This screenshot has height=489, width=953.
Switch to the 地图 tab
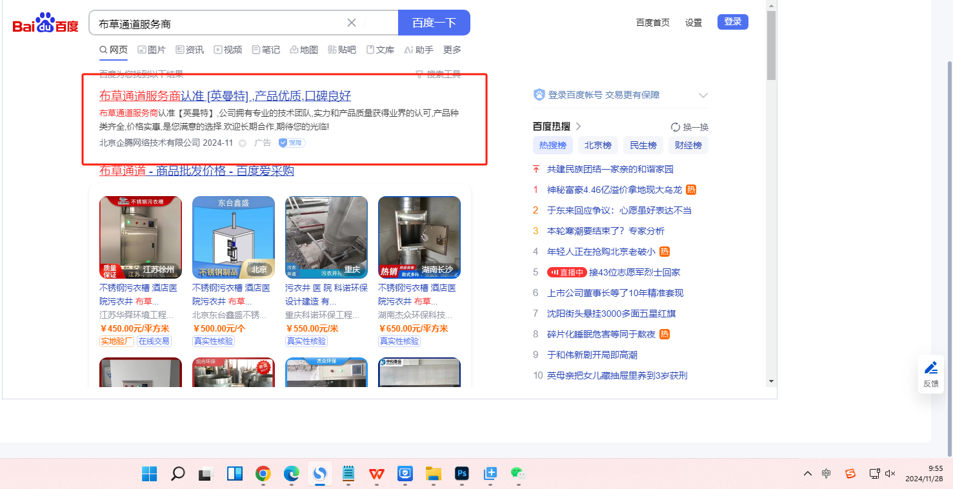click(304, 50)
